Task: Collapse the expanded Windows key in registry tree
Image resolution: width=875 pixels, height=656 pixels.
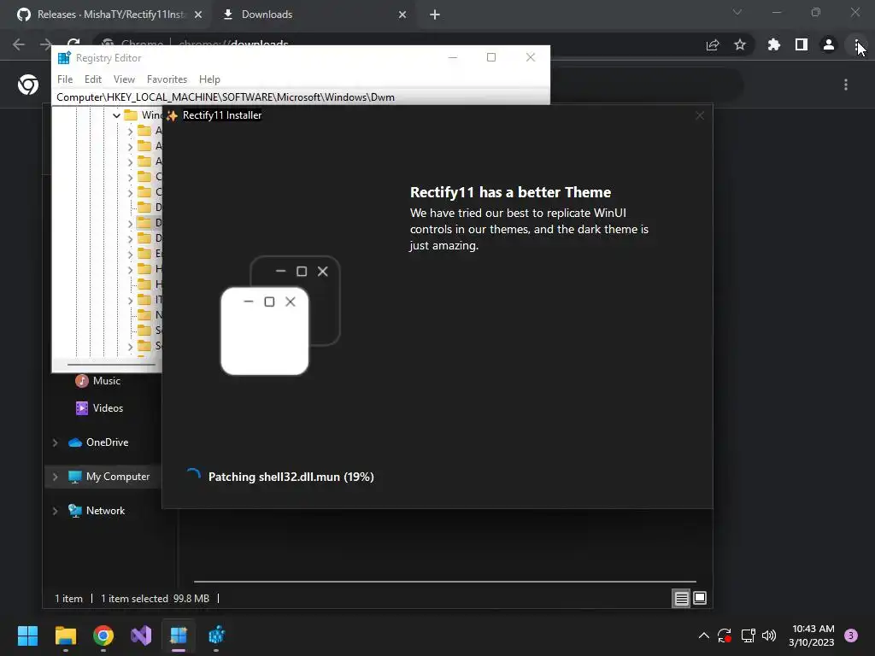Action: pyautogui.click(x=116, y=115)
